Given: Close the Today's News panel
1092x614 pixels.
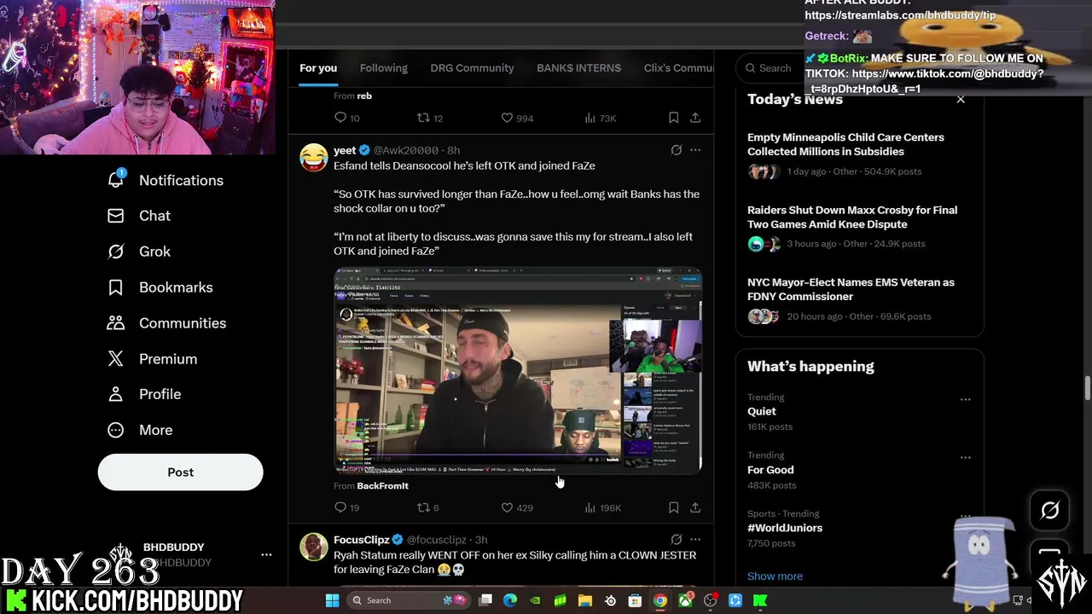Looking at the screenshot, I should tap(961, 99).
